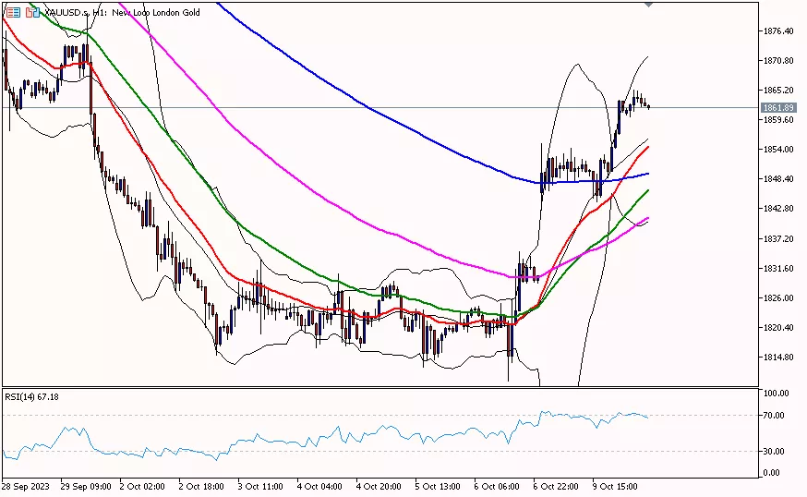This screenshot has height=497, width=807.
Task: Click the 2 Oct 02:00 time label
Action: click(x=142, y=486)
